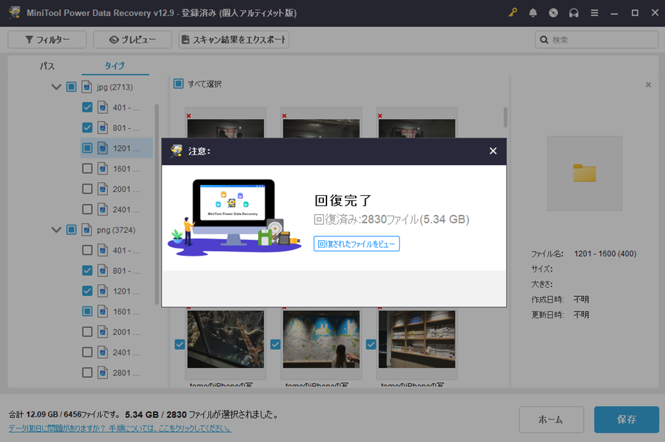Click the jpg group file type icon
Viewport: 665px width, 442px height.
tap(87, 87)
